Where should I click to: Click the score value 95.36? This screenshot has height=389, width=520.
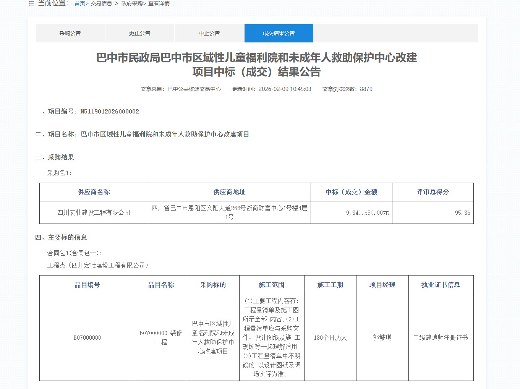pyautogui.click(x=462, y=213)
